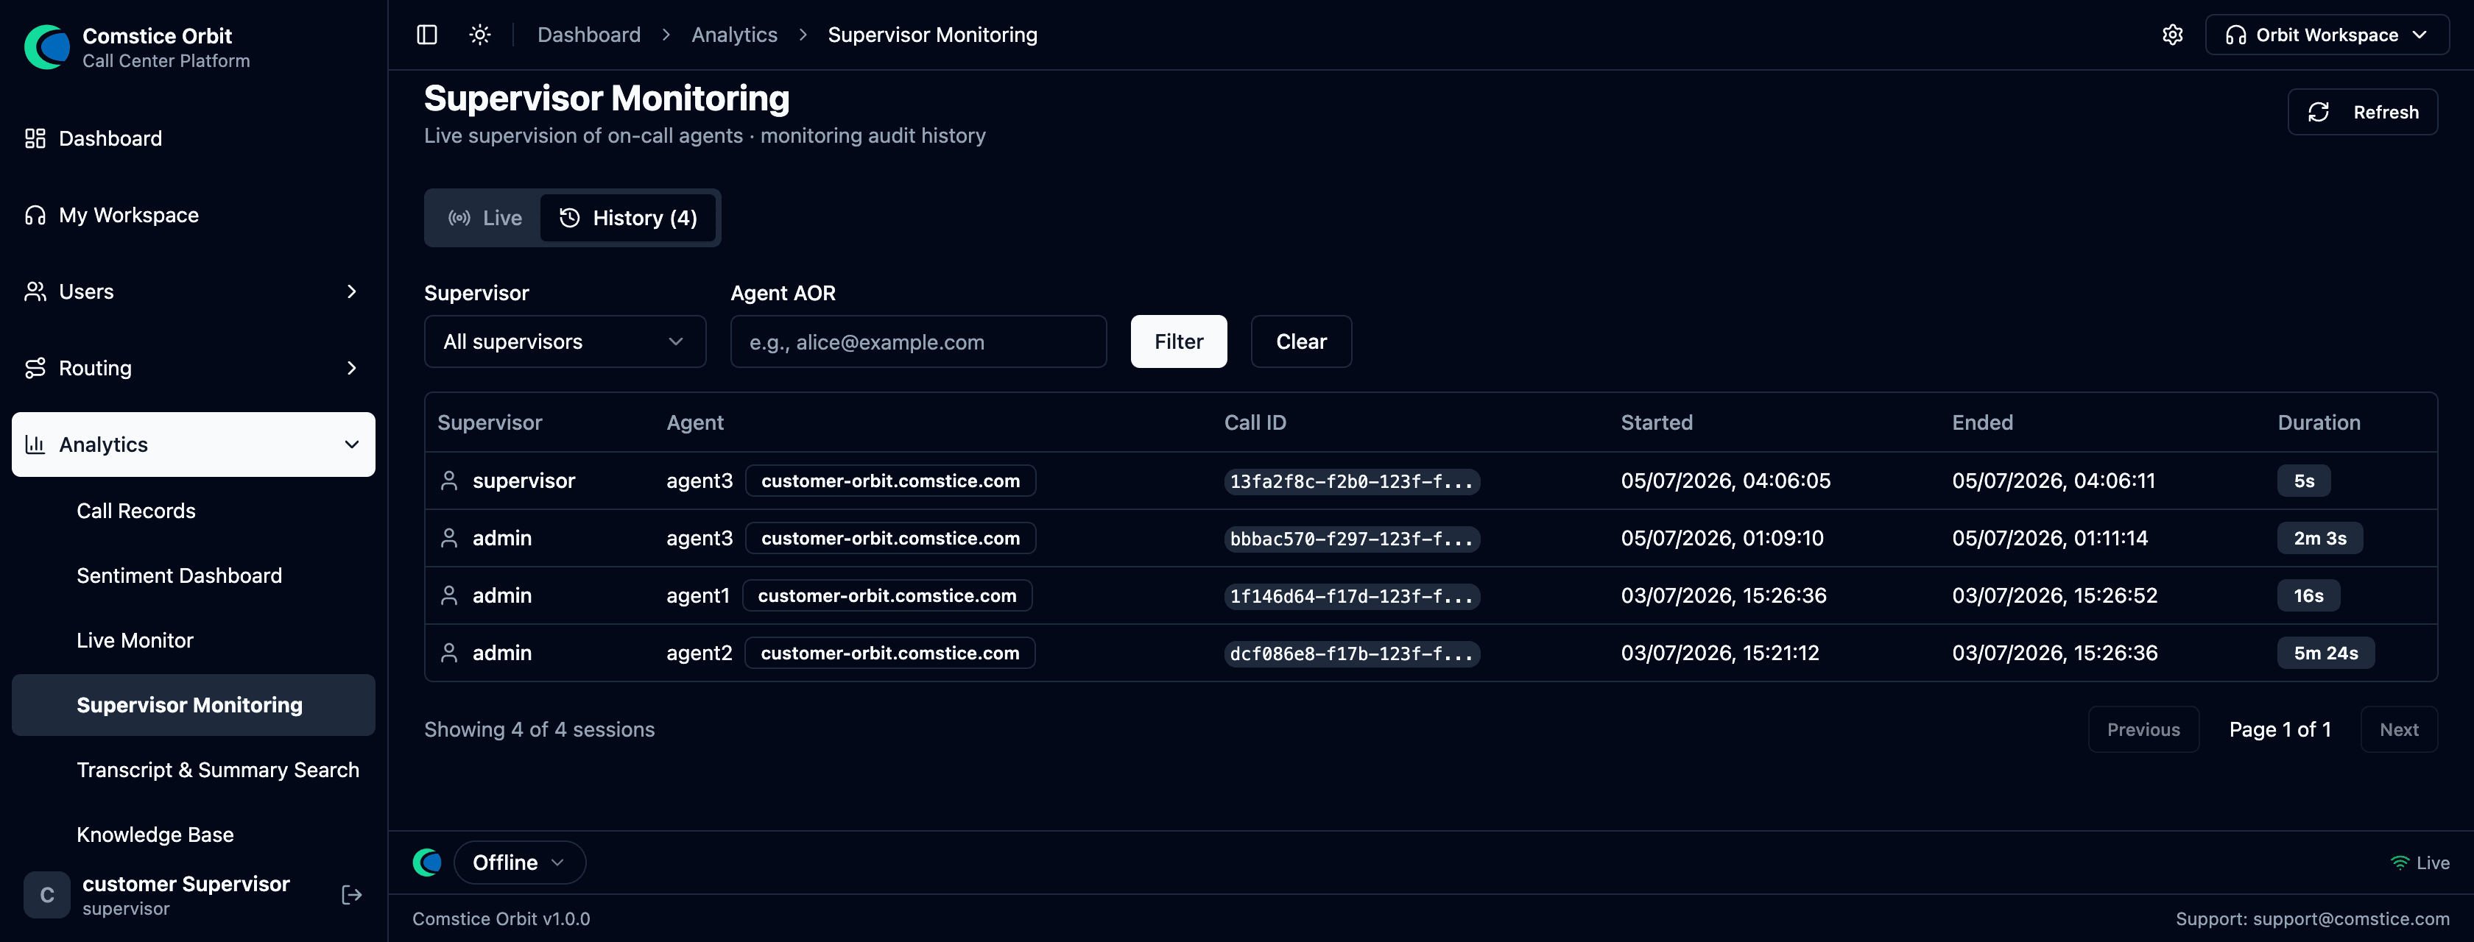Click the Users people icon

35,291
